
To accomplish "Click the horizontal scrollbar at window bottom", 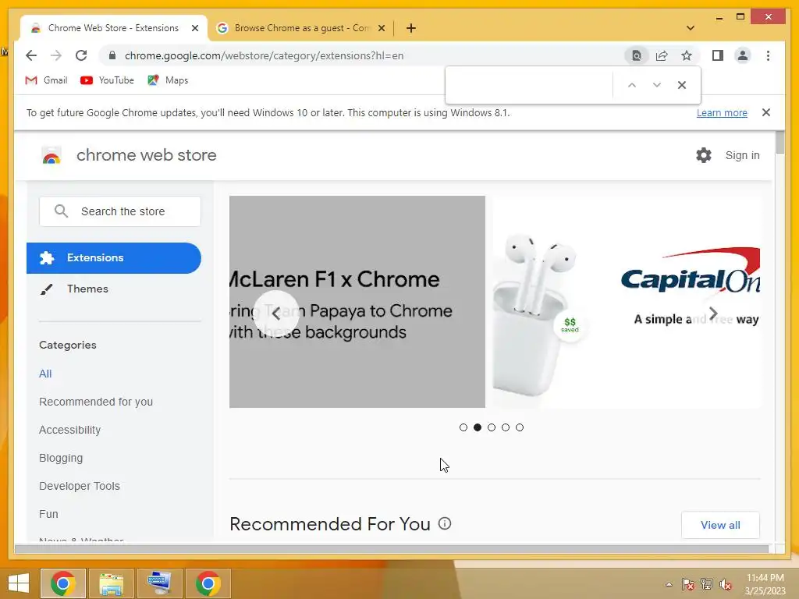I will pyautogui.click(x=392, y=548).
